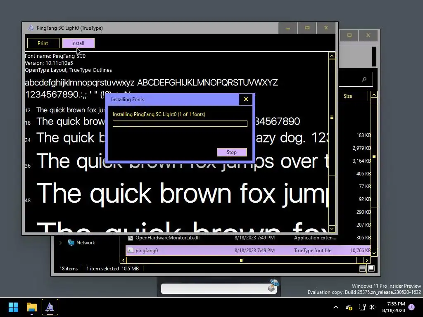This screenshot has height=317, width=423.
Task: Open the Windows Start menu
Action: pos(13,307)
